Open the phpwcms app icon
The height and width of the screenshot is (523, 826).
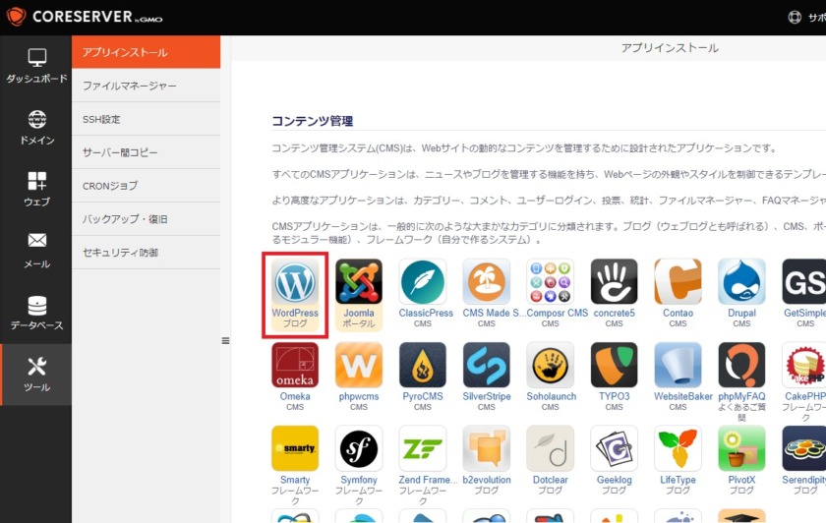[x=359, y=365]
